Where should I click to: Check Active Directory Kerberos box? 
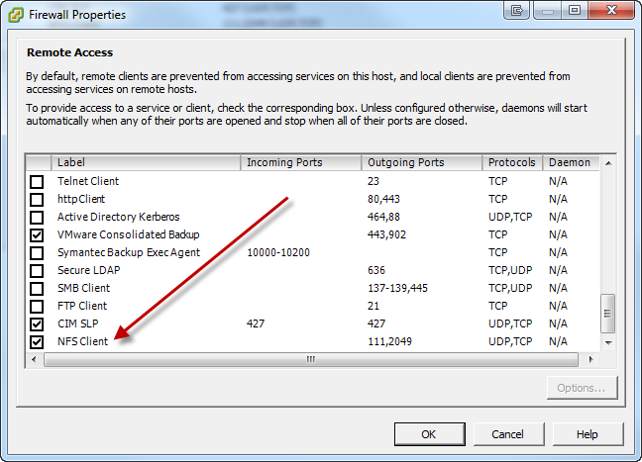tap(37, 217)
